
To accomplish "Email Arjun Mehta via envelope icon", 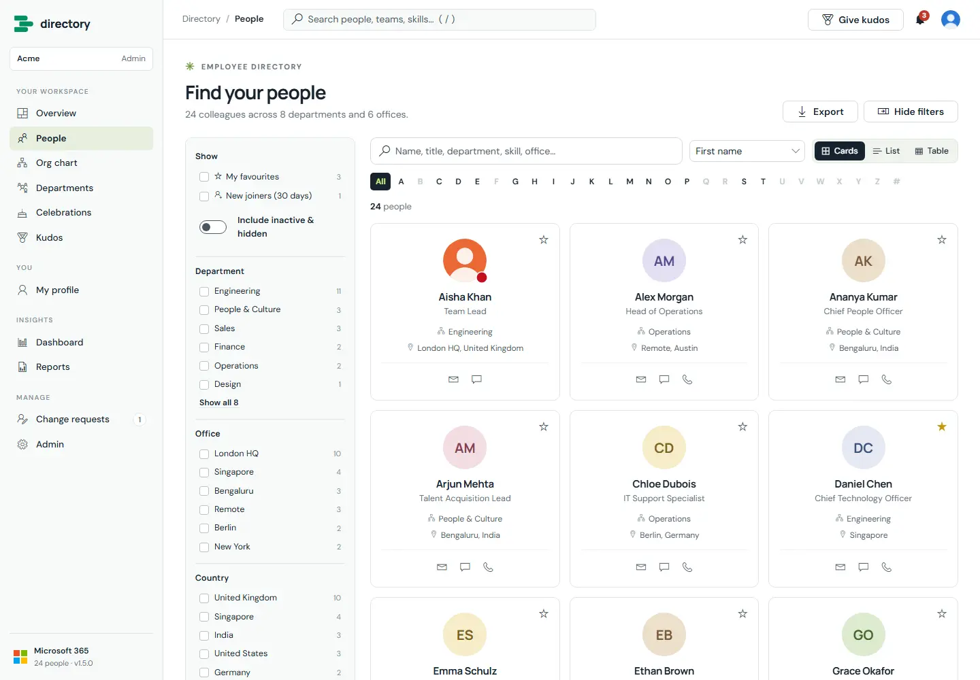I will pyautogui.click(x=442, y=566).
